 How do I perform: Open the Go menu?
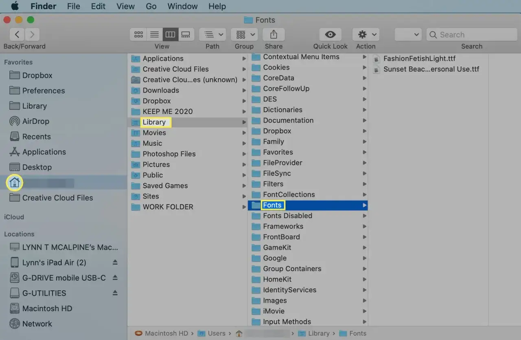(x=151, y=6)
